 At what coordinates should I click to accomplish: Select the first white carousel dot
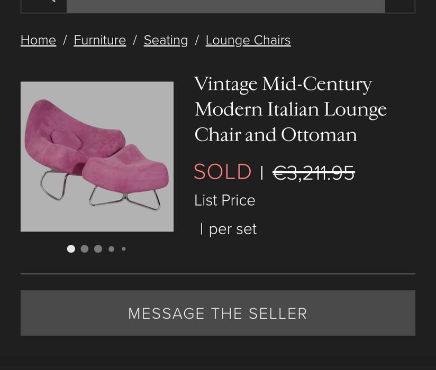coord(71,249)
